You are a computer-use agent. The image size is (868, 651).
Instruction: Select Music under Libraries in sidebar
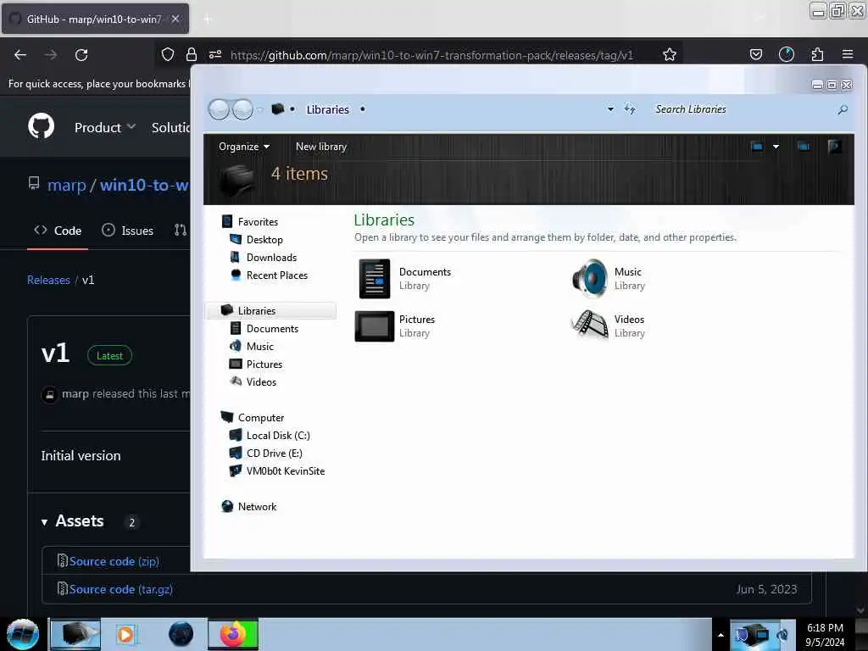[x=260, y=347]
